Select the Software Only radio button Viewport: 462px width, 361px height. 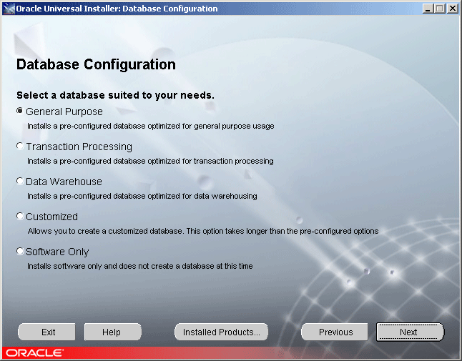(x=20, y=251)
